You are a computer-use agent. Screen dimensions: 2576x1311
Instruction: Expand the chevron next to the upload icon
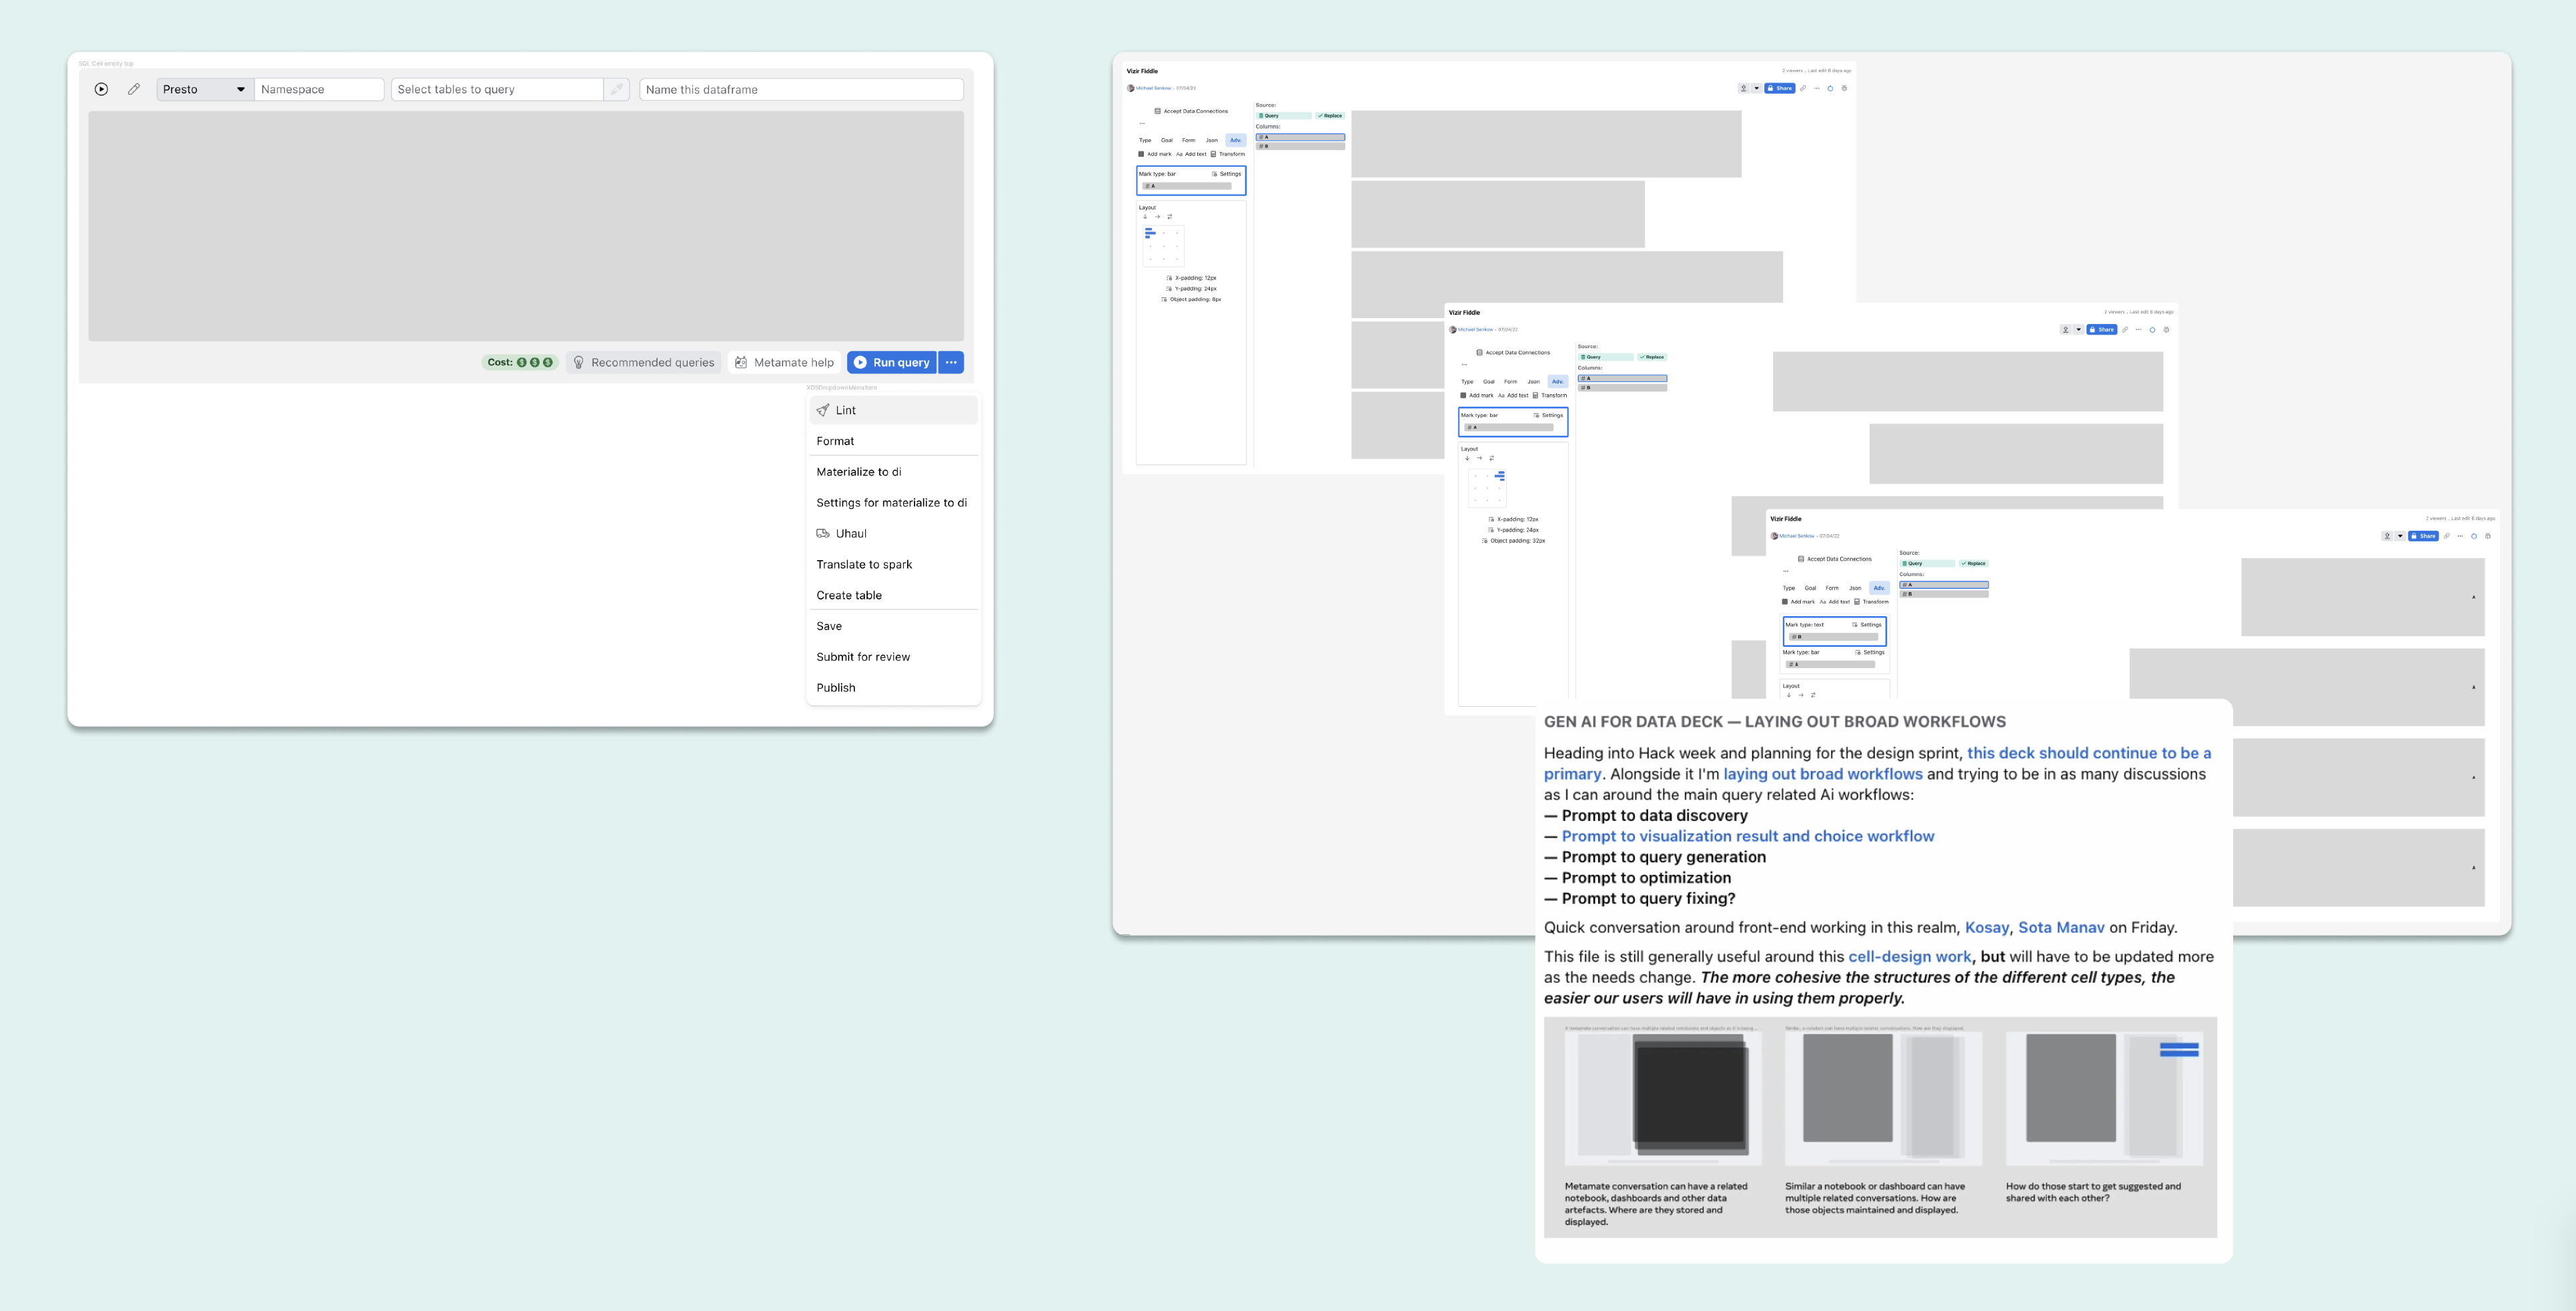tap(1757, 88)
